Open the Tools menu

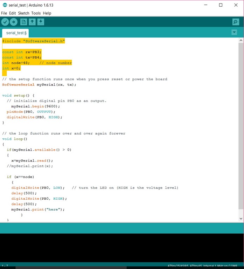pyautogui.click(x=36, y=13)
